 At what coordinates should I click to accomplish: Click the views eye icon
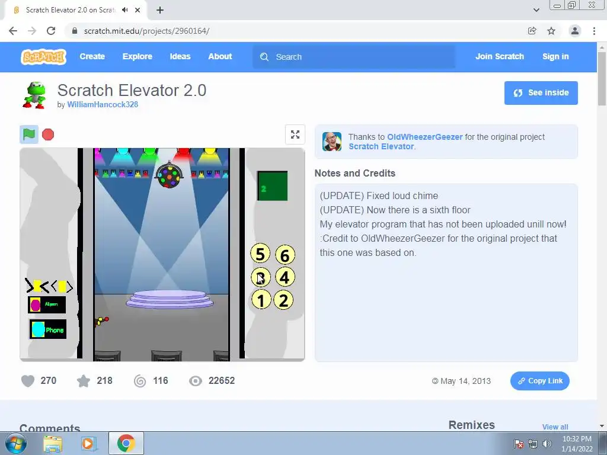pyautogui.click(x=196, y=381)
